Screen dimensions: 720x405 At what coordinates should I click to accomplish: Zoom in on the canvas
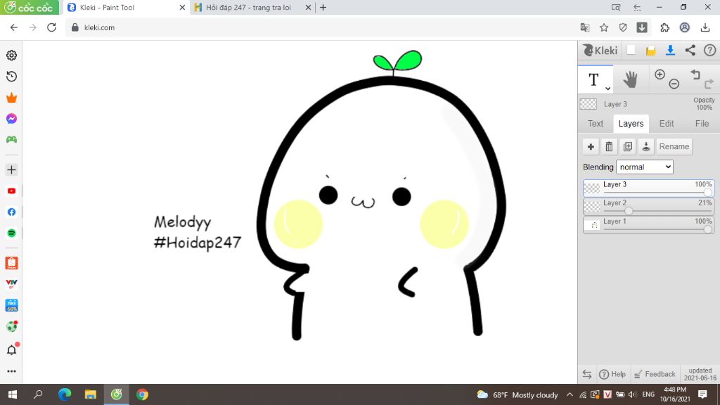660,75
